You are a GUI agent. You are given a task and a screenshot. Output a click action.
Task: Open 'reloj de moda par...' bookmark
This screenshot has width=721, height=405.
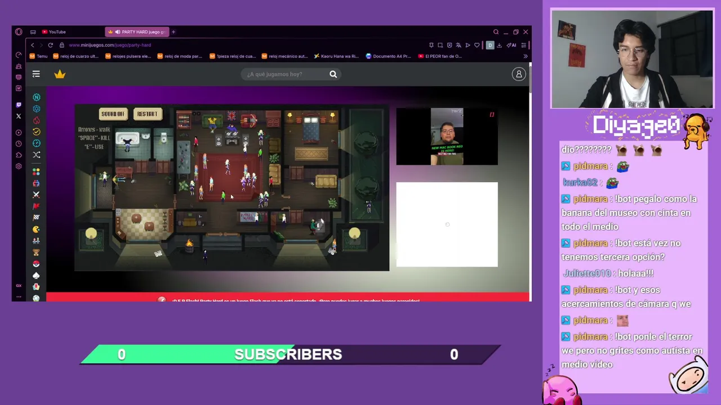(180, 56)
